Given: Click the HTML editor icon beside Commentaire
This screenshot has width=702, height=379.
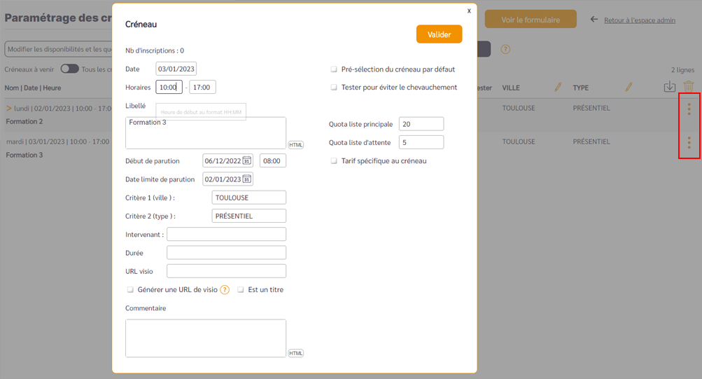Looking at the screenshot, I should (295, 353).
